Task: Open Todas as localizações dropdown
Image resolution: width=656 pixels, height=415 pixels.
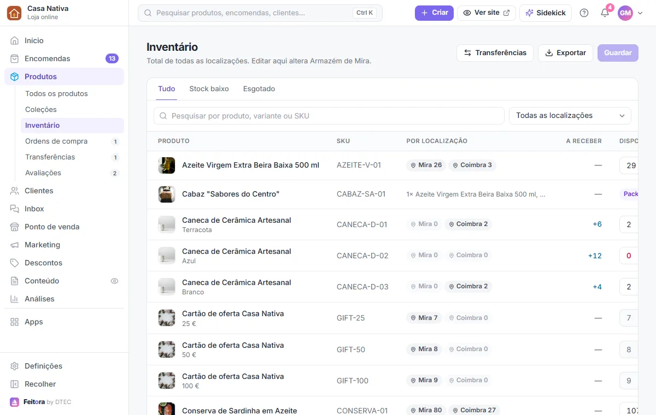Action: point(570,116)
